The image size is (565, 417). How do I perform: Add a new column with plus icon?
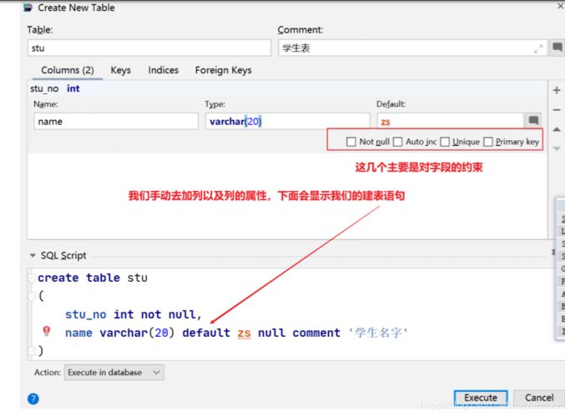tap(557, 90)
